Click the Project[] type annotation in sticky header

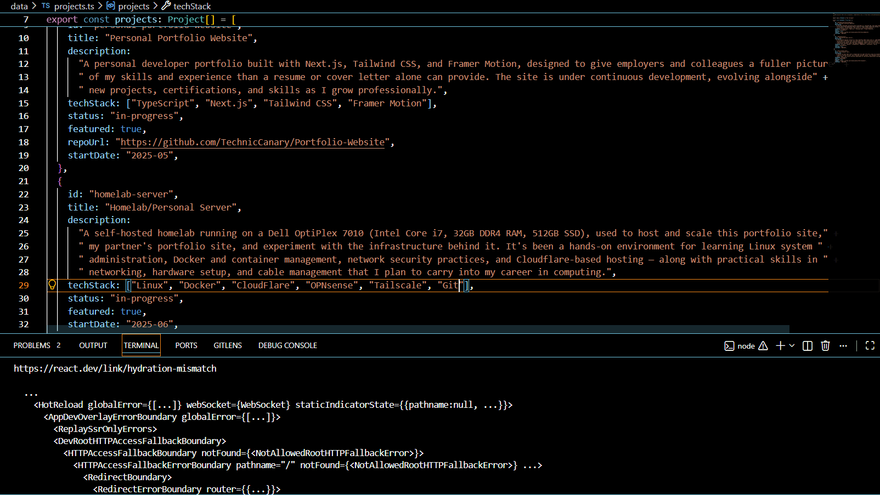click(x=191, y=19)
